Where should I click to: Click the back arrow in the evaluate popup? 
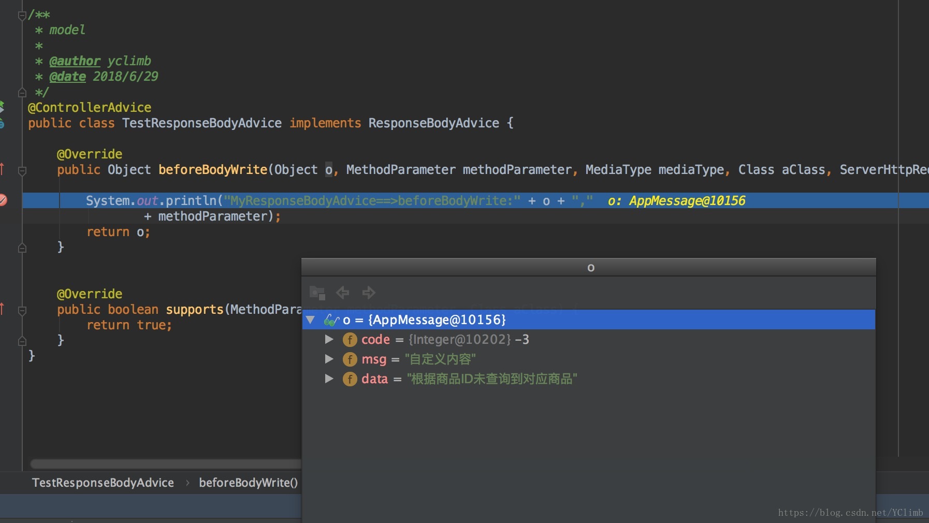click(x=343, y=293)
